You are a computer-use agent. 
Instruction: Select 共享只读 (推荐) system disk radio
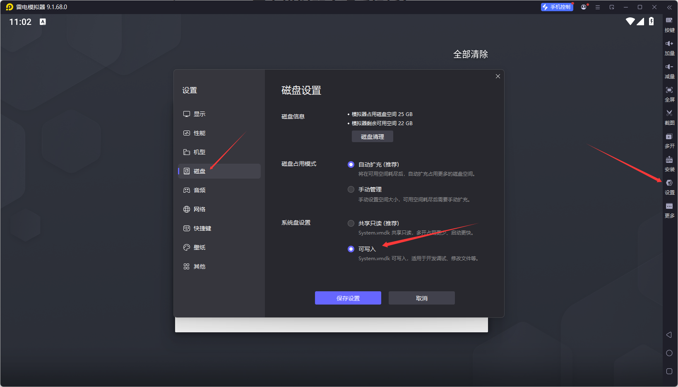coord(351,223)
